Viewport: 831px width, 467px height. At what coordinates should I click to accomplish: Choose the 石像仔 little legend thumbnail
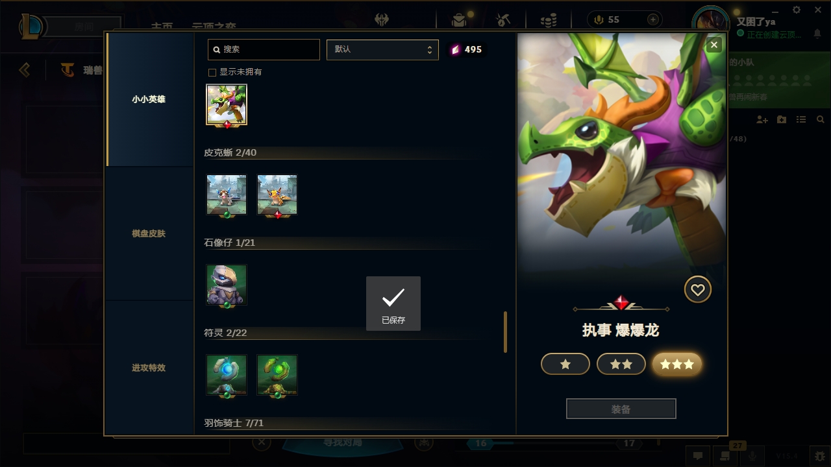(x=227, y=285)
